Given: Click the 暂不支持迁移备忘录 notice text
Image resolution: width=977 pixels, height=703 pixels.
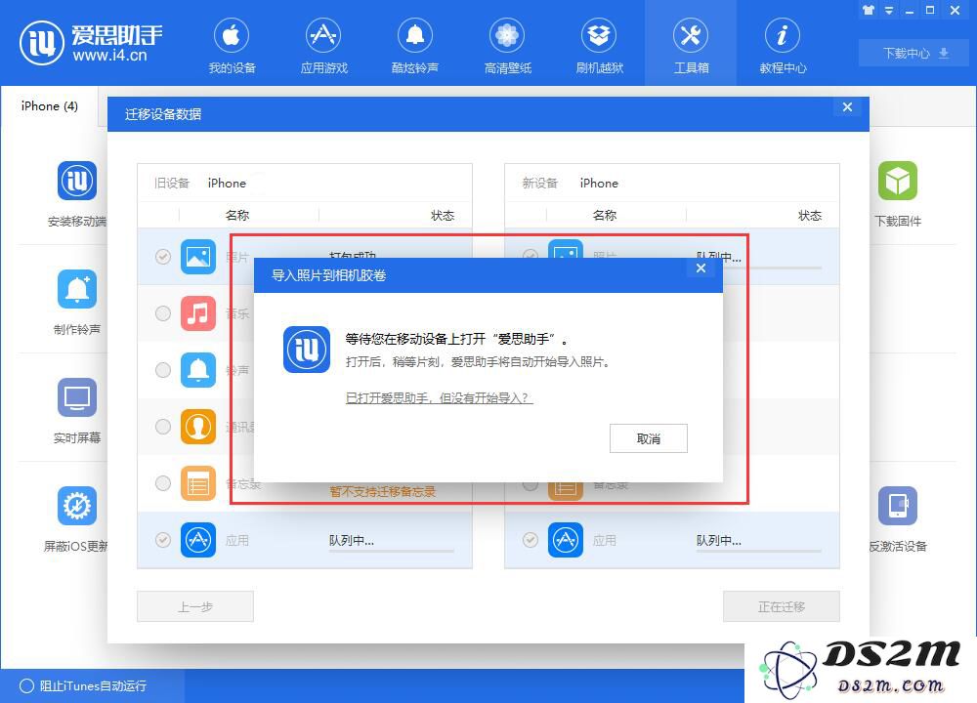Looking at the screenshot, I should (x=383, y=491).
